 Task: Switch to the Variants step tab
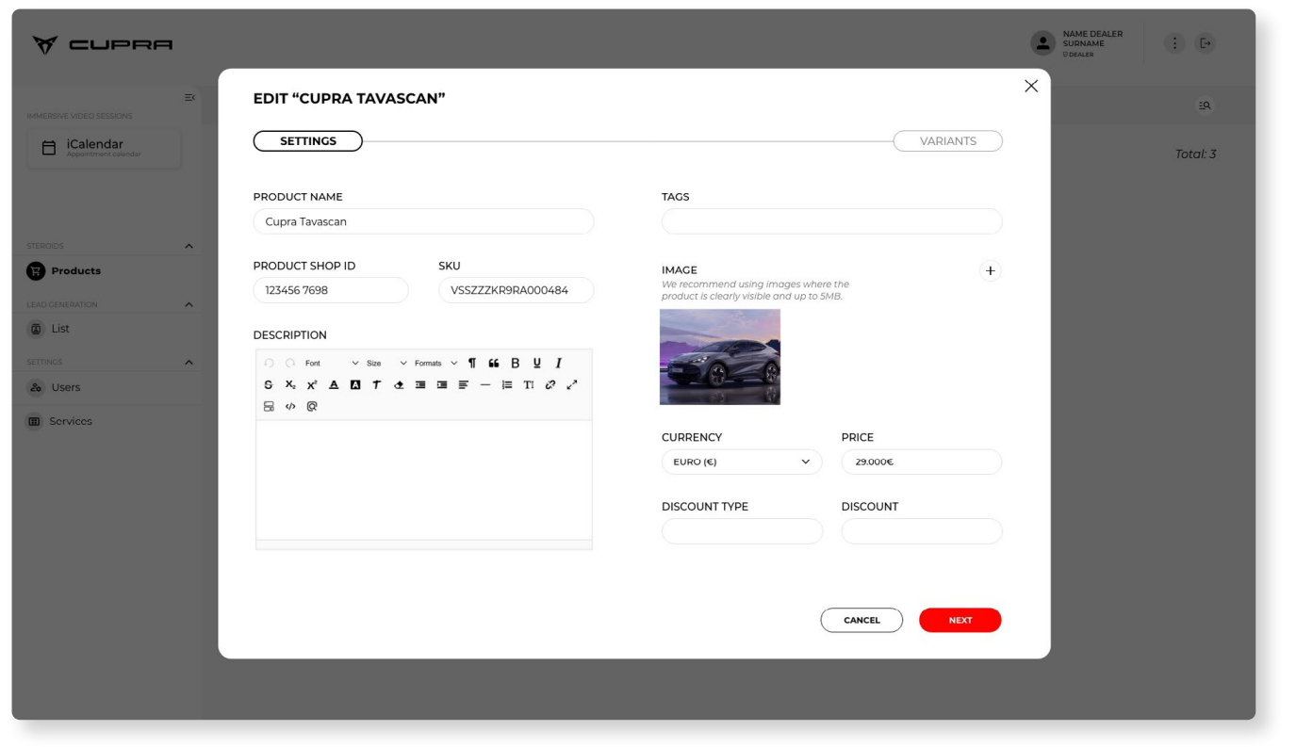pos(947,141)
